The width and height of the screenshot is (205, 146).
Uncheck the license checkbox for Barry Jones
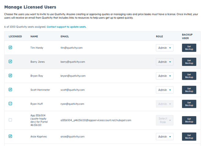tap(10, 62)
